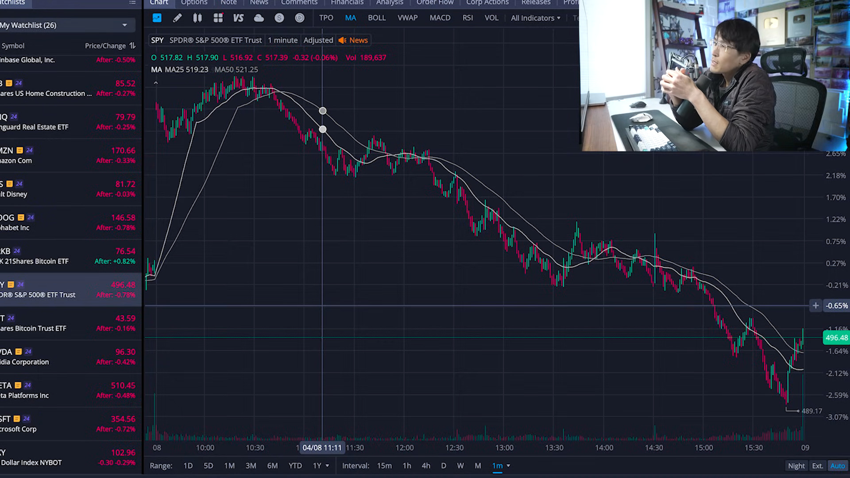The image size is (850, 478).
Task: Click the yellow note icon on the SPDR S&P 500 row
Action: [11, 285]
